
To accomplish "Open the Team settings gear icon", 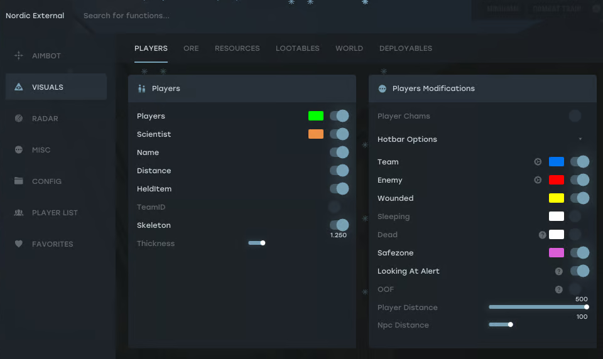I will 538,162.
